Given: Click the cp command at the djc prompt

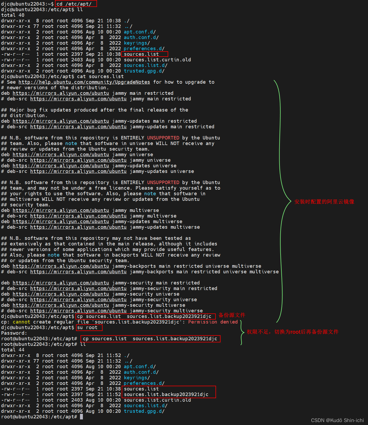Looking at the screenshot, I should 144,316.
